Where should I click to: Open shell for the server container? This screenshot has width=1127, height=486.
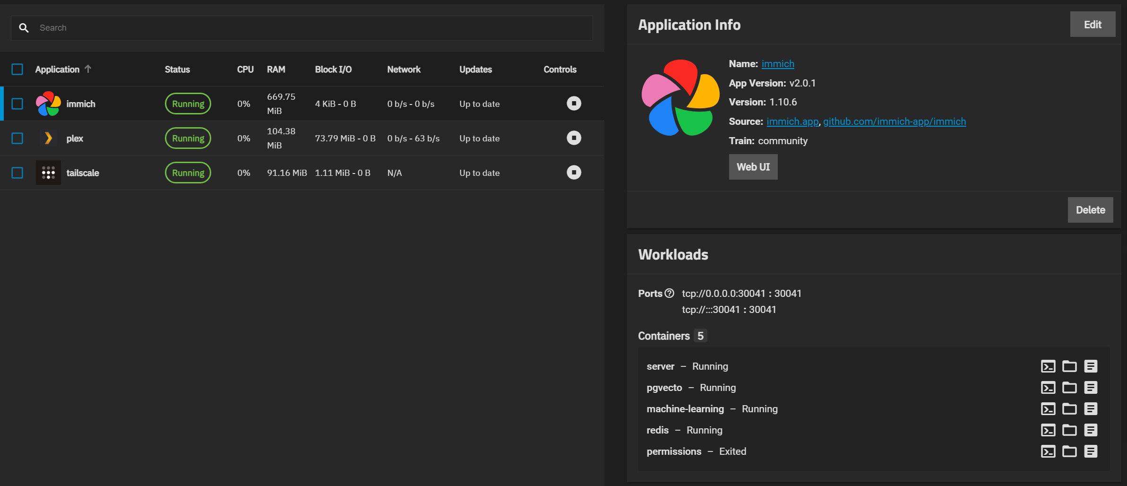tap(1049, 366)
